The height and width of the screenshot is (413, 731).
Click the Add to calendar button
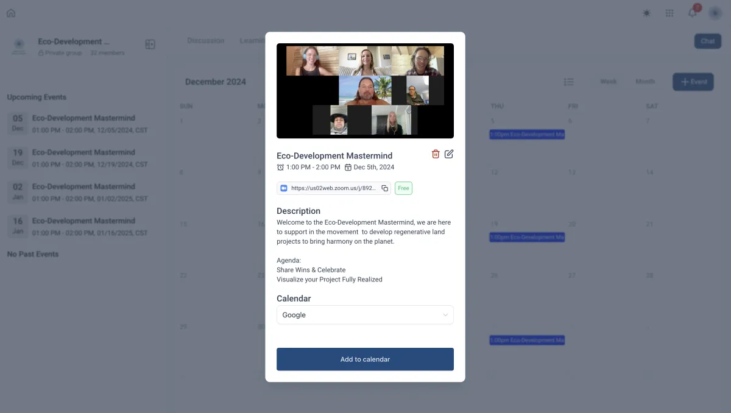point(365,359)
